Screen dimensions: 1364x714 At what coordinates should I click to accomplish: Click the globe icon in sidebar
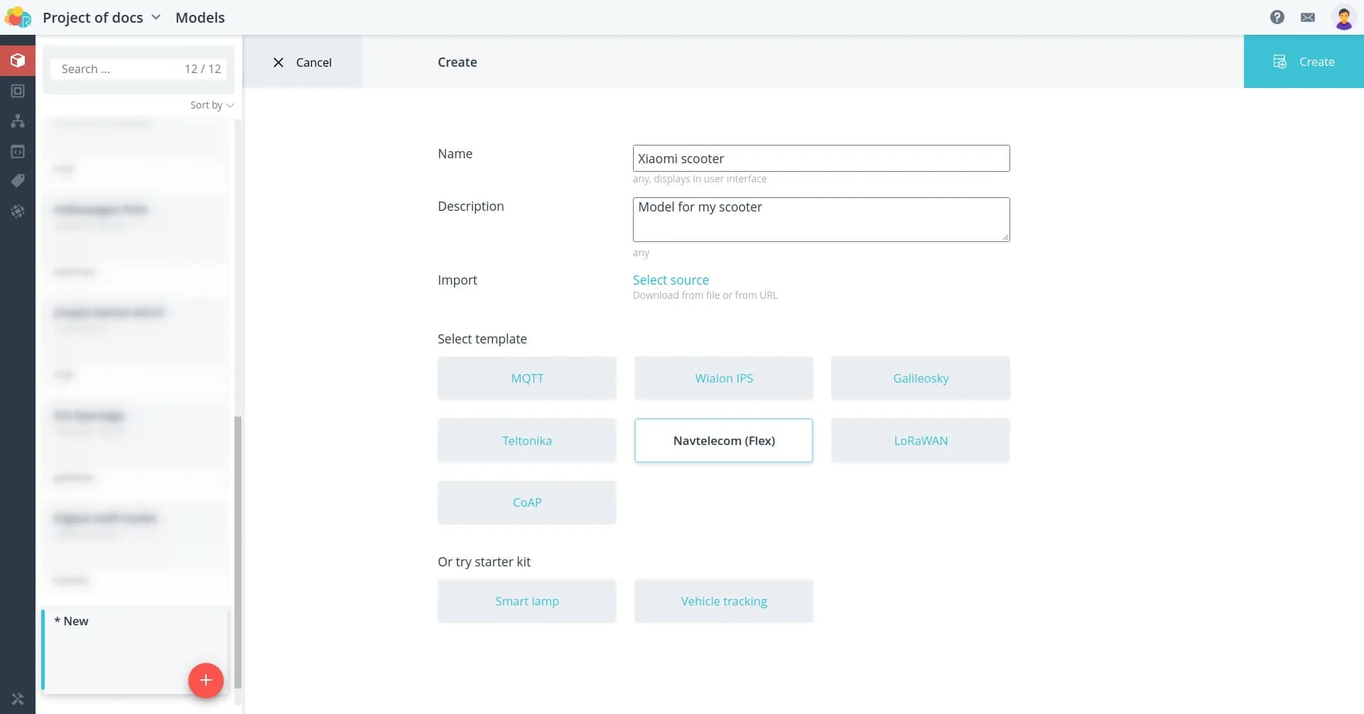click(18, 212)
